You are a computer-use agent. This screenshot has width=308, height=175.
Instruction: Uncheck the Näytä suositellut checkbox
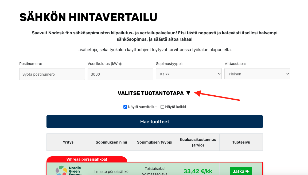[125, 107]
